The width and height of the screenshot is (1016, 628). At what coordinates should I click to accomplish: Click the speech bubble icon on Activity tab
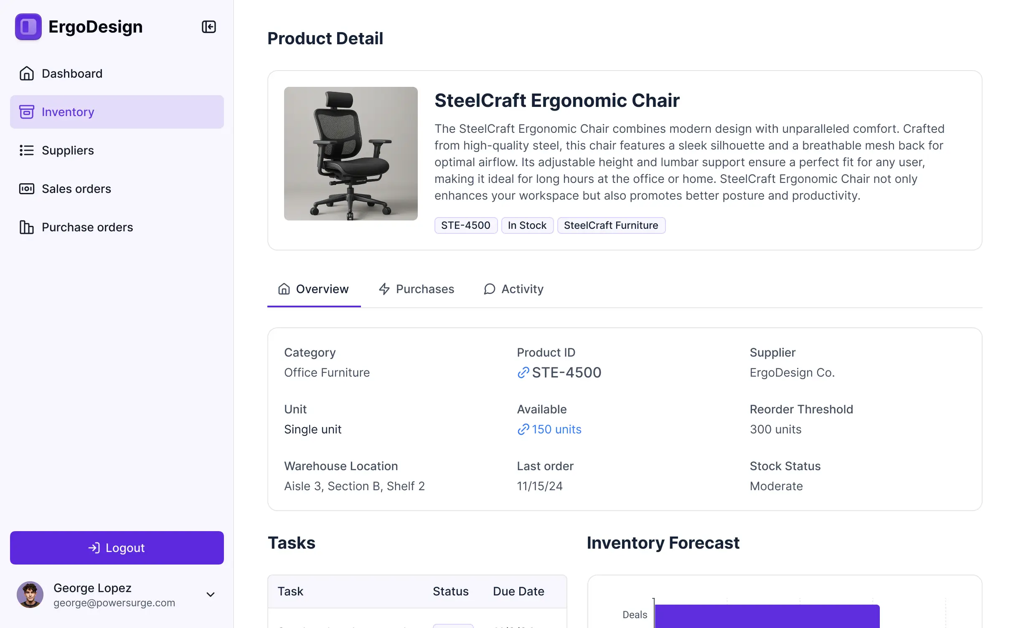point(489,289)
